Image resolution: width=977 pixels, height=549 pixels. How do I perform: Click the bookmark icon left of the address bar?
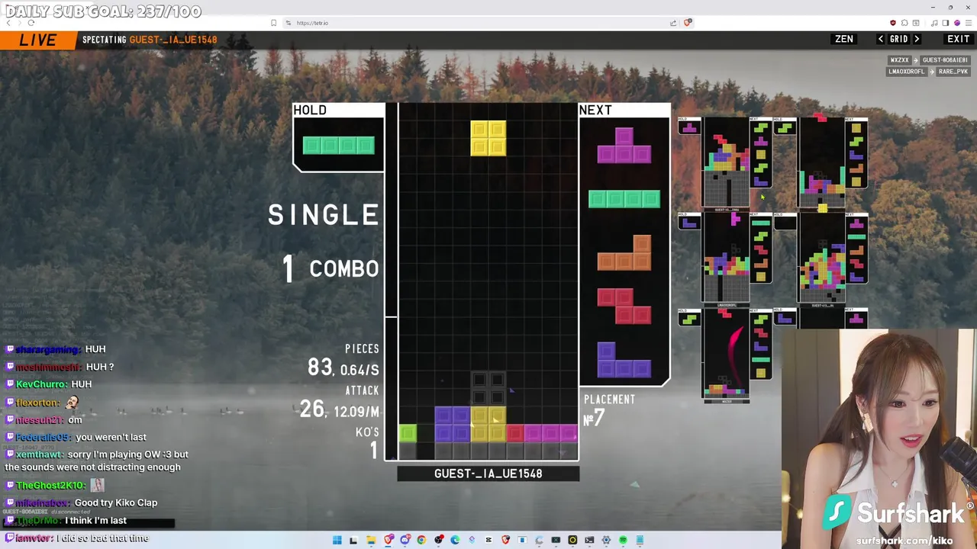point(273,23)
